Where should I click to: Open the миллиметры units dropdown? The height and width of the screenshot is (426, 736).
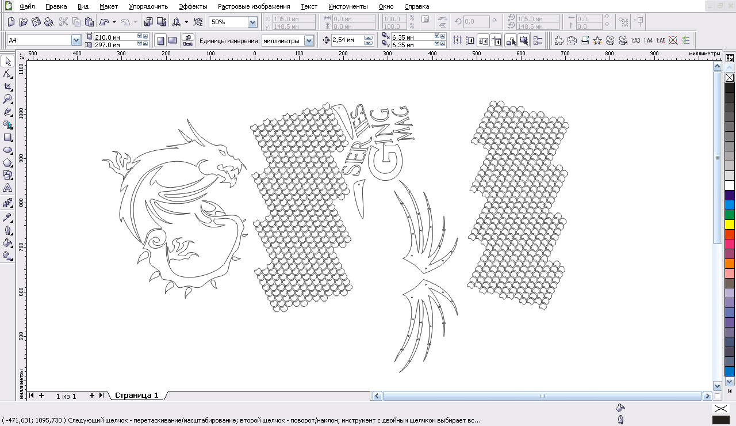point(309,40)
